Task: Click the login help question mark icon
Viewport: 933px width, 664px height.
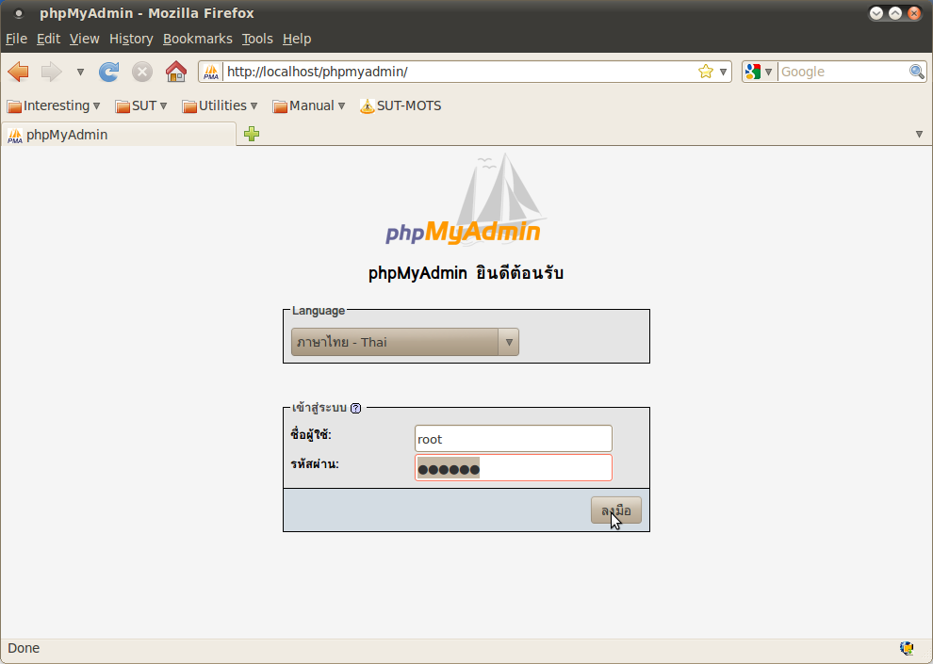Action: pos(356,409)
